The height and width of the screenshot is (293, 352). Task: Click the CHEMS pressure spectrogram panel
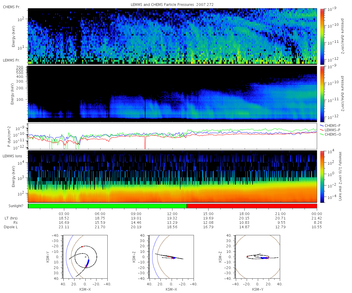click(172, 36)
